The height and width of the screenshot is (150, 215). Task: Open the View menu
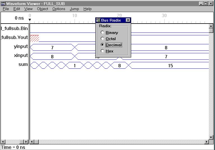click(x=28, y=9)
